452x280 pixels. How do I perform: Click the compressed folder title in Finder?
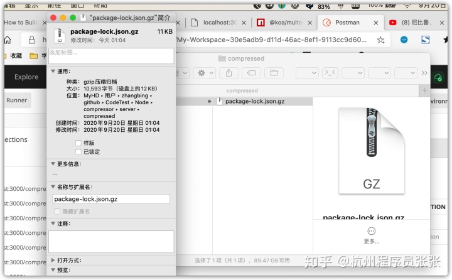242,58
